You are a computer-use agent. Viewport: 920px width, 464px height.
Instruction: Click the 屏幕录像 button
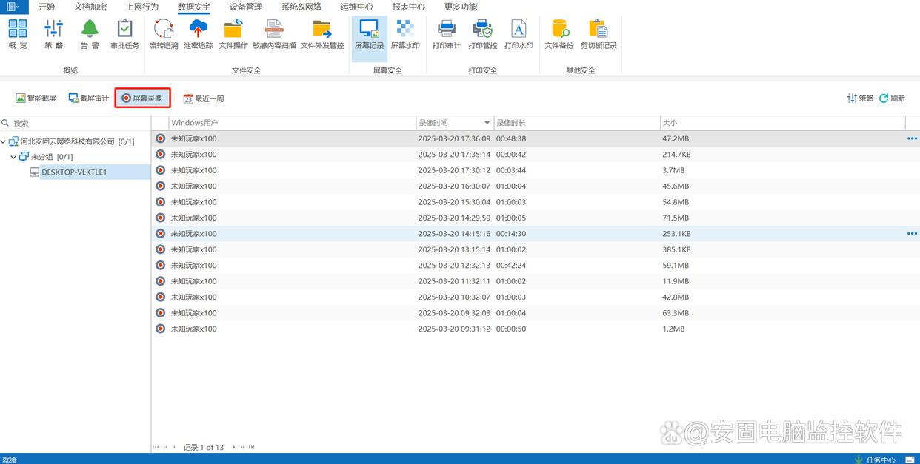pyautogui.click(x=142, y=98)
